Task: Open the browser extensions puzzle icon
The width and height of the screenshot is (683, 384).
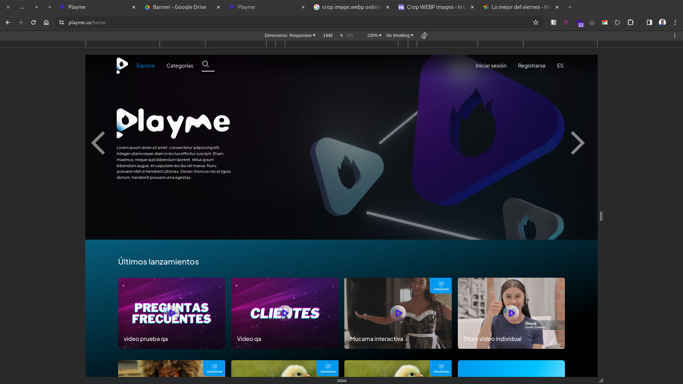Action: click(x=630, y=22)
